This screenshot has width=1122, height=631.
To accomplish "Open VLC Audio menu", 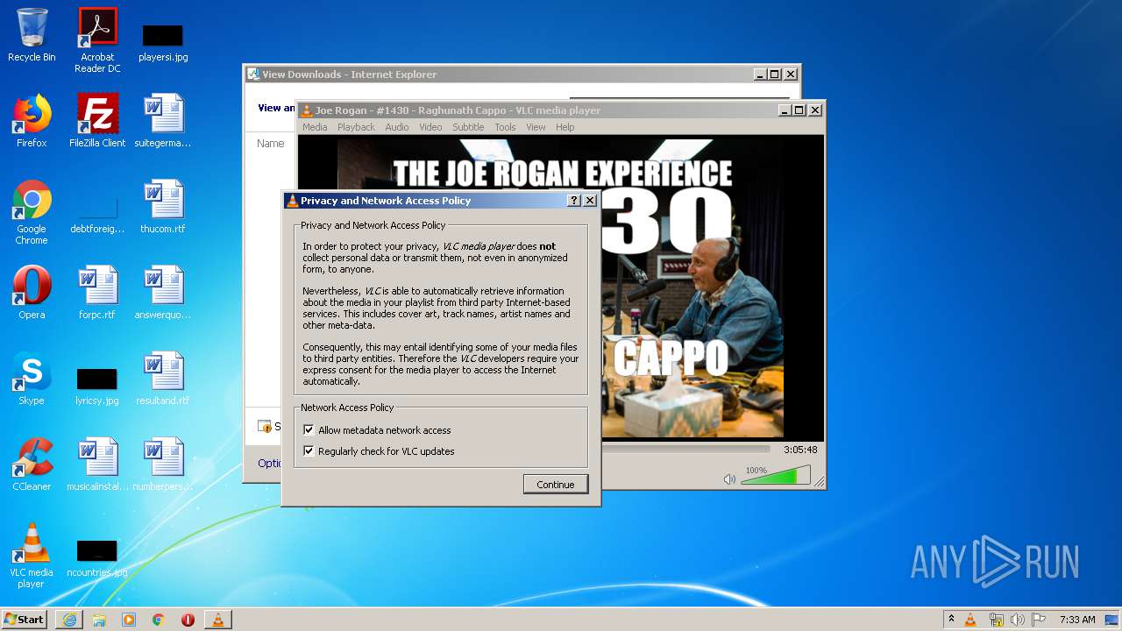I will (x=397, y=127).
